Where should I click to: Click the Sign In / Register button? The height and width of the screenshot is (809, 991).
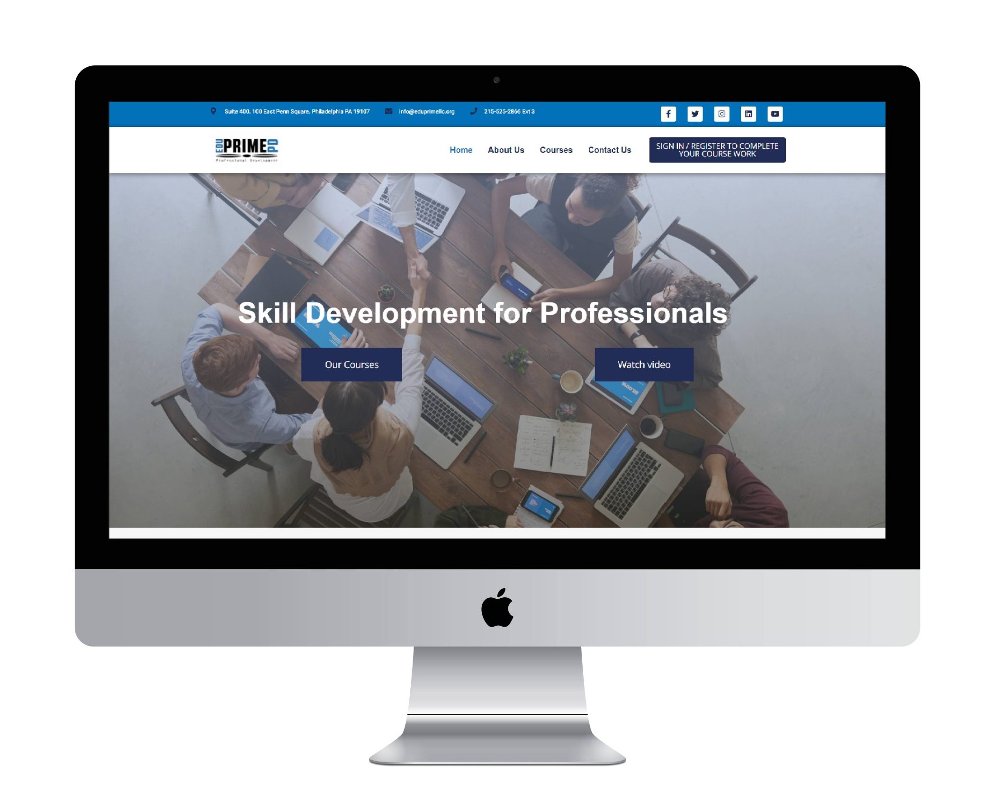[716, 151]
